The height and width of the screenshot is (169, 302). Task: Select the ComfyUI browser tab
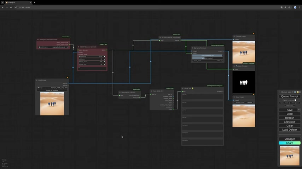point(16,2)
